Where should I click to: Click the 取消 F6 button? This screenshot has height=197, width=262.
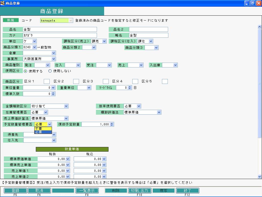click(x=39, y=191)
